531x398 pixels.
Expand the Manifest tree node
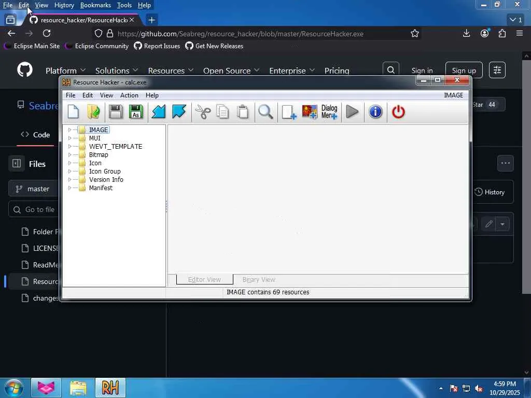tap(69, 188)
